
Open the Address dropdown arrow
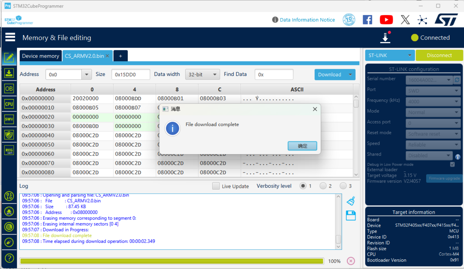[x=87, y=75]
